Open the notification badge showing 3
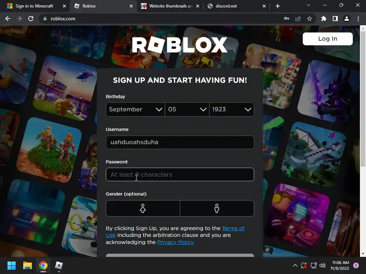The image size is (366, 274). (356, 265)
